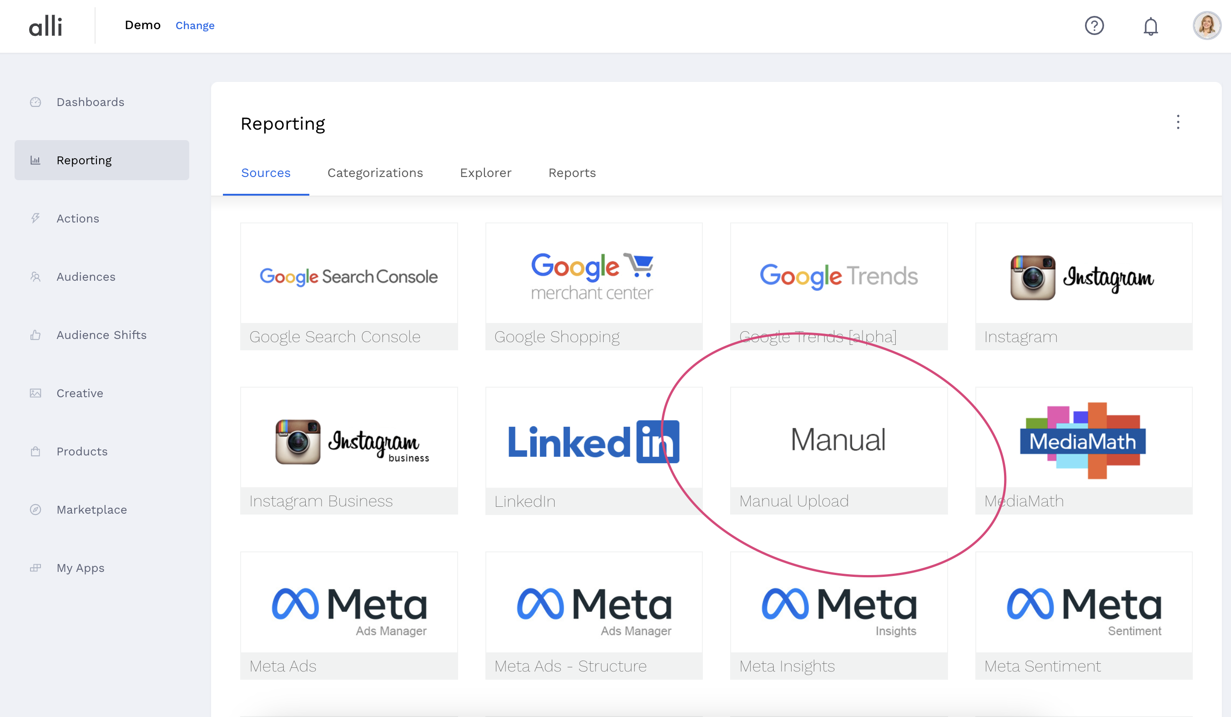Click the Products shopping bag icon
This screenshot has width=1231, height=717.
click(35, 451)
